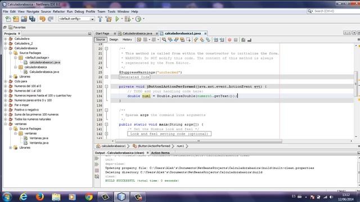Click the NetBeans cube taskbar icon
Viewport: 360px width, 202px height.
tap(121, 197)
